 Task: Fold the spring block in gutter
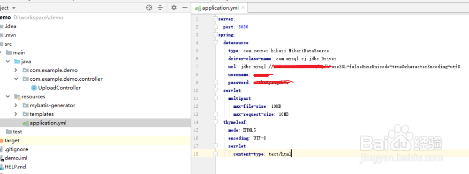click(x=215, y=35)
